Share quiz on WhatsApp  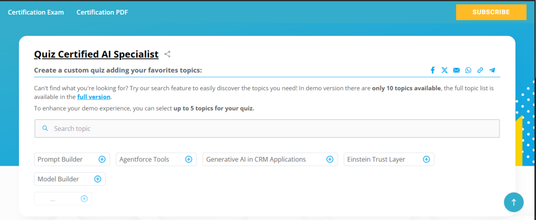pos(468,70)
